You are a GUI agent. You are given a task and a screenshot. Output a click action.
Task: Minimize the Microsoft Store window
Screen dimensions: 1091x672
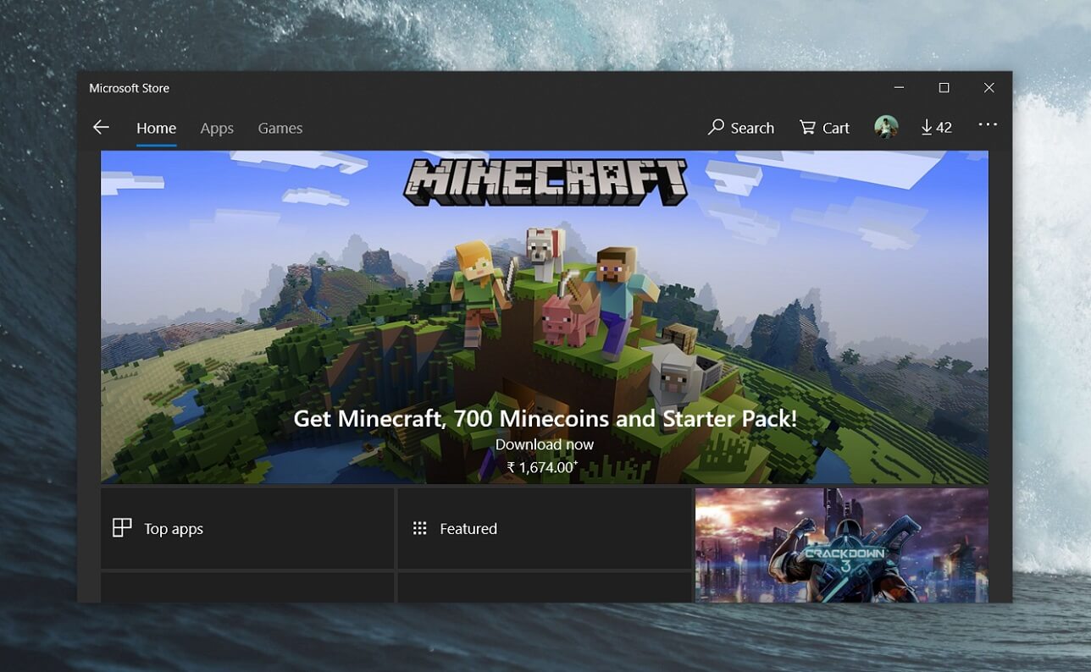tap(899, 88)
